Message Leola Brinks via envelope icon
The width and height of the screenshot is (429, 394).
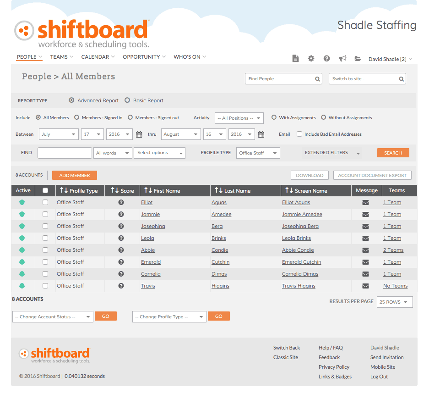pyautogui.click(x=365, y=238)
